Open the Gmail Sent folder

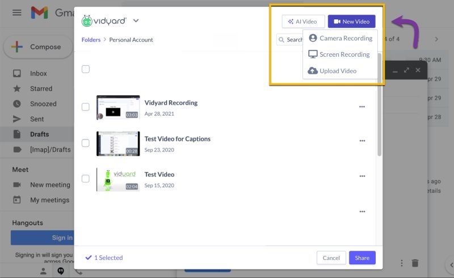(x=37, y=119)
